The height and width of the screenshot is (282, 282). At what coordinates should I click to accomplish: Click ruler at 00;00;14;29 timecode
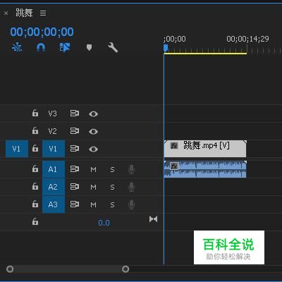point(247,39)
